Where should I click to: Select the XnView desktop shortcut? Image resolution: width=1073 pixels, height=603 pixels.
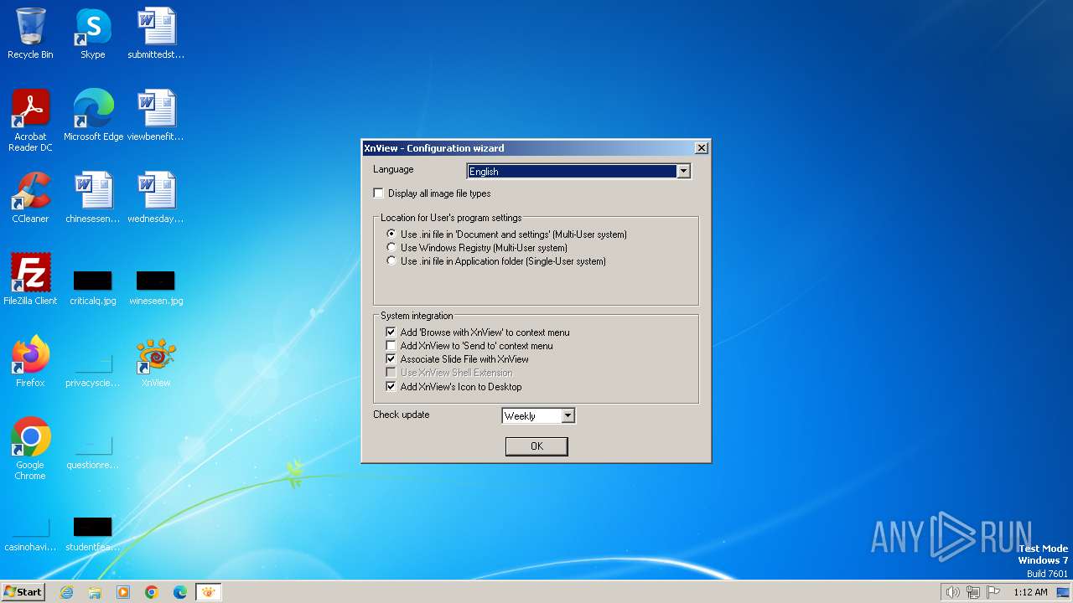click(156, 361)
